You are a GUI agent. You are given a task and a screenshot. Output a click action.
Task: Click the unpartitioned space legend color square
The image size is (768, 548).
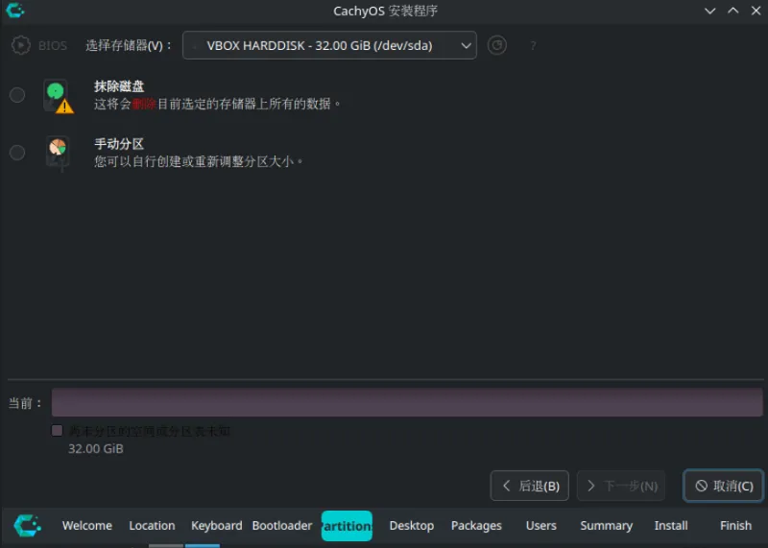point(57,431)
